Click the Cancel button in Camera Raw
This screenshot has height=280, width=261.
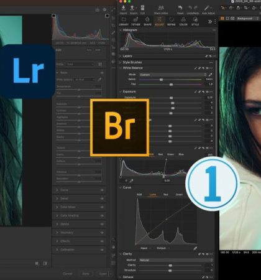pos(68,274)
